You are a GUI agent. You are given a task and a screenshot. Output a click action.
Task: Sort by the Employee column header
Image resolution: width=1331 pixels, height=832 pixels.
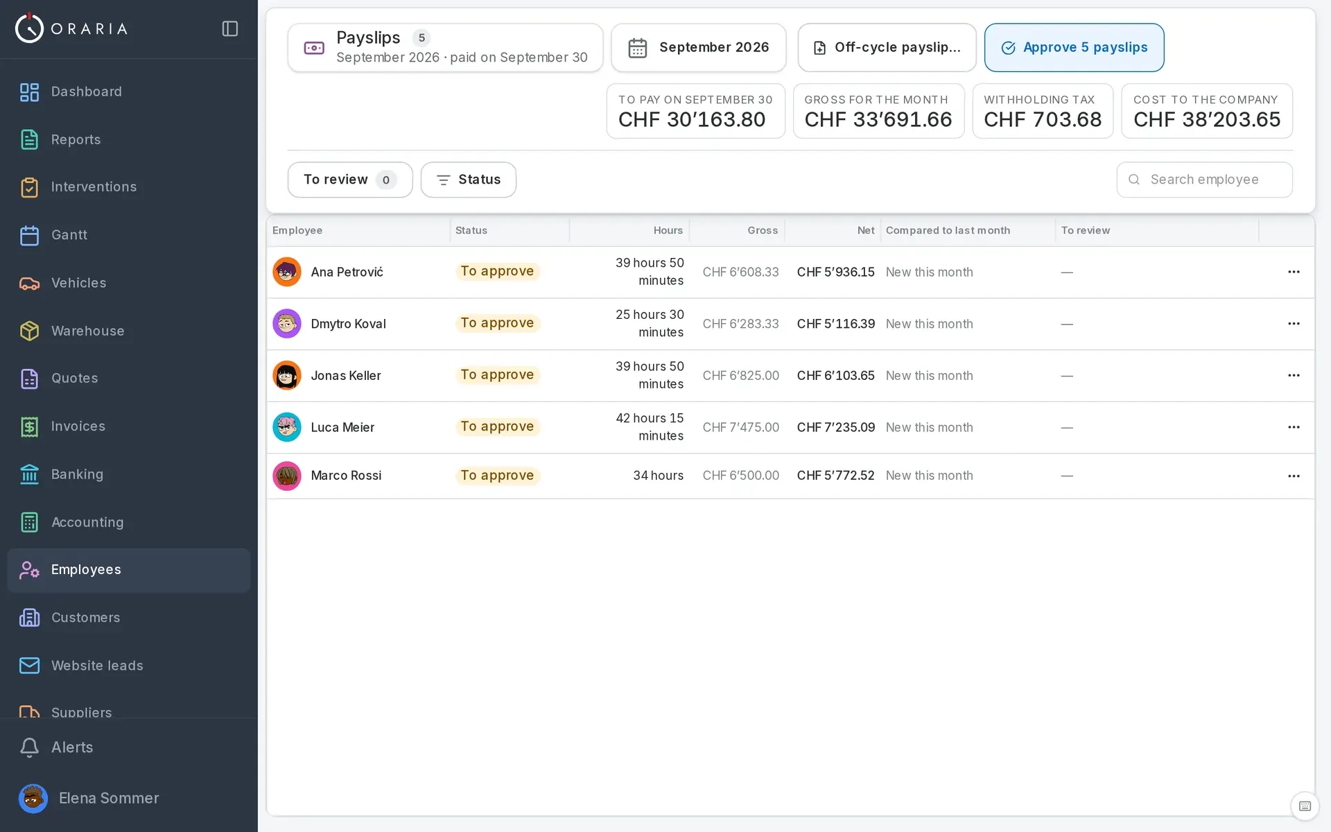coord(297,230)
